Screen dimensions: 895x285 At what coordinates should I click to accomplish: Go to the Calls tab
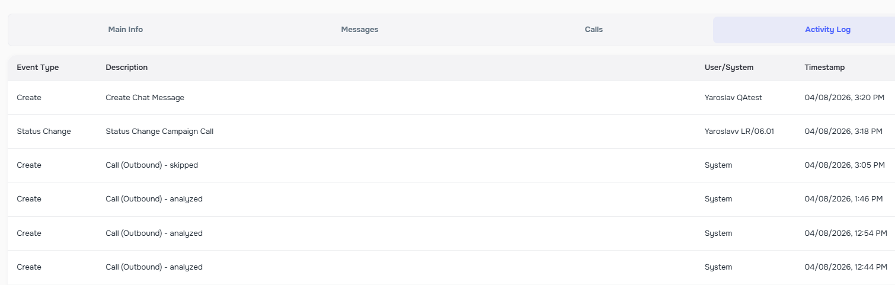pyautogui.click(x=593, y=30)
